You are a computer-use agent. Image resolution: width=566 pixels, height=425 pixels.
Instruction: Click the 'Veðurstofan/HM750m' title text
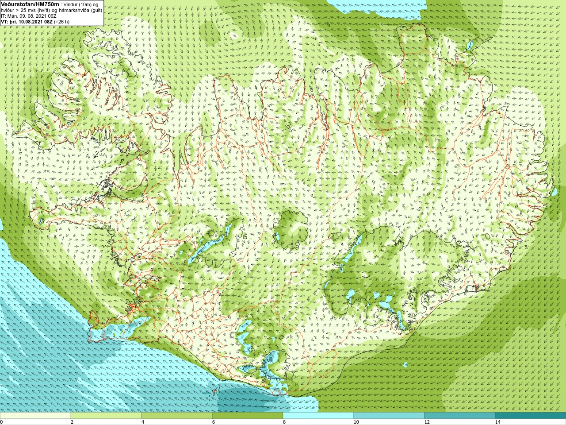pos(30,4)
